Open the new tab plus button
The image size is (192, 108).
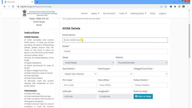(x=37, y=2)
